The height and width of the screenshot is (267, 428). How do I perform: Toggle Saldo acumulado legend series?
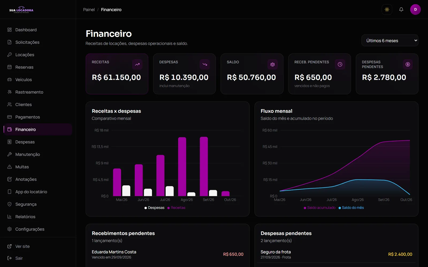click(x=320, y=208)
